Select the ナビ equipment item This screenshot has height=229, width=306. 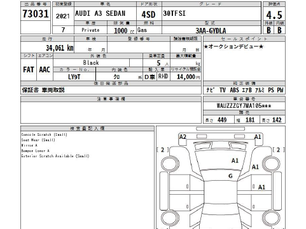(x=211, y=90)
